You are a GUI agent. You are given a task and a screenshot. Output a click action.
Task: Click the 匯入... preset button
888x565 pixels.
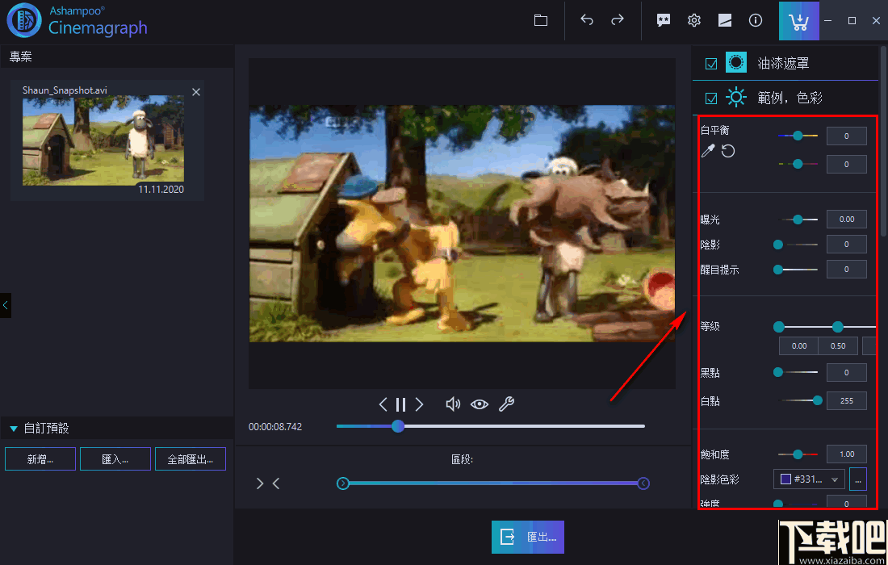click(x=115, y=459)
